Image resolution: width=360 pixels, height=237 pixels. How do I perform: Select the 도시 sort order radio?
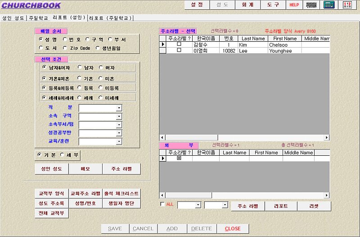[41, 48]
